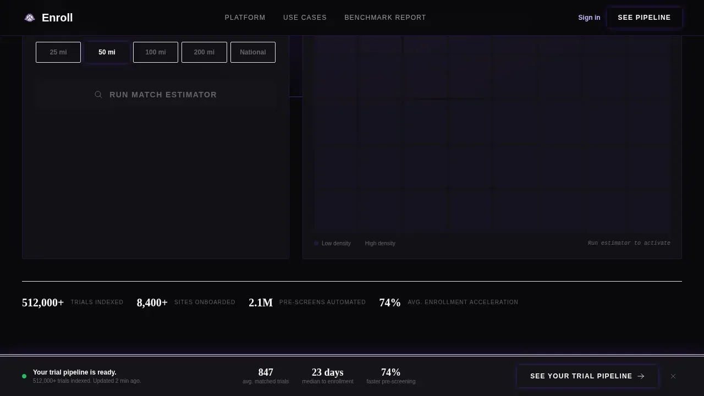
Task: Click the See Pipeline header button
Action: click(x=645, y=18)
